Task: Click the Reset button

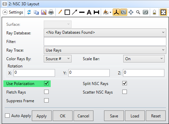Action: 156,116
